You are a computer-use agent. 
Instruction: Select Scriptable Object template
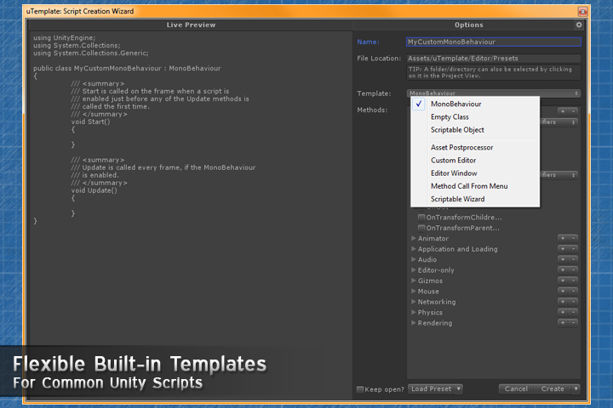tap(457, 130)
